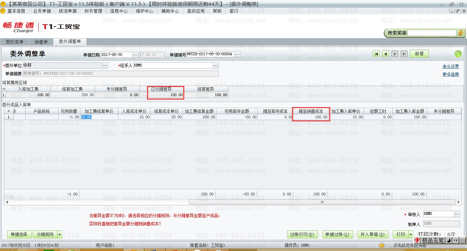Go to the first record
467x251 pixels.
(x=376, y=54)
